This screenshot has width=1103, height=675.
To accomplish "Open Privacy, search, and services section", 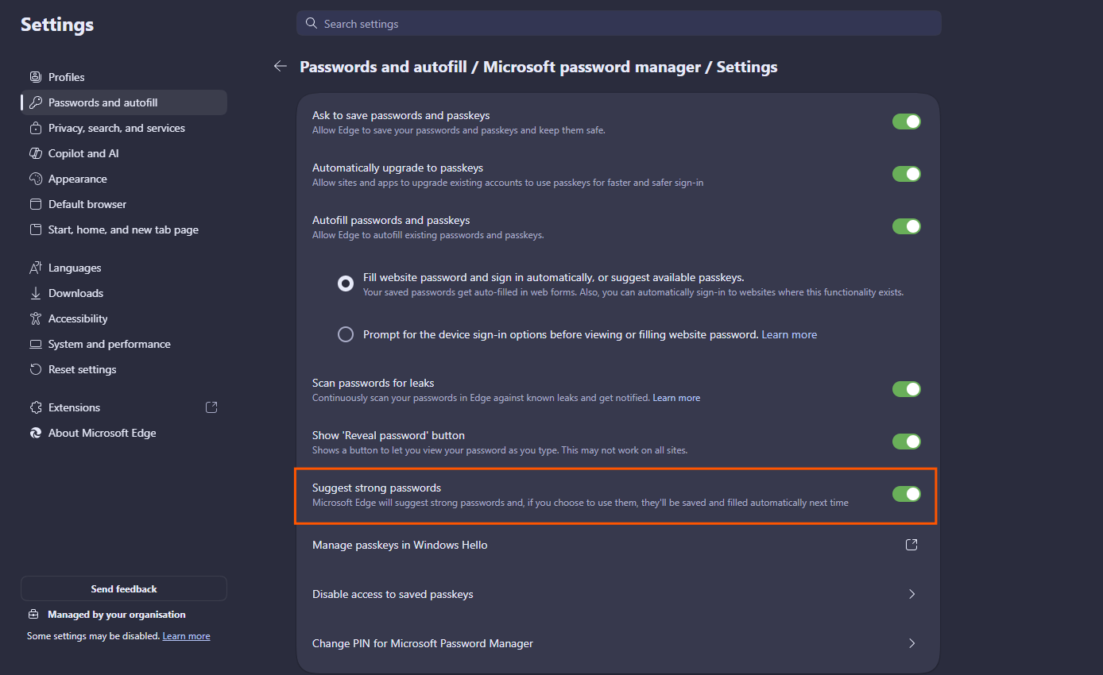I will tap(124, 128).
